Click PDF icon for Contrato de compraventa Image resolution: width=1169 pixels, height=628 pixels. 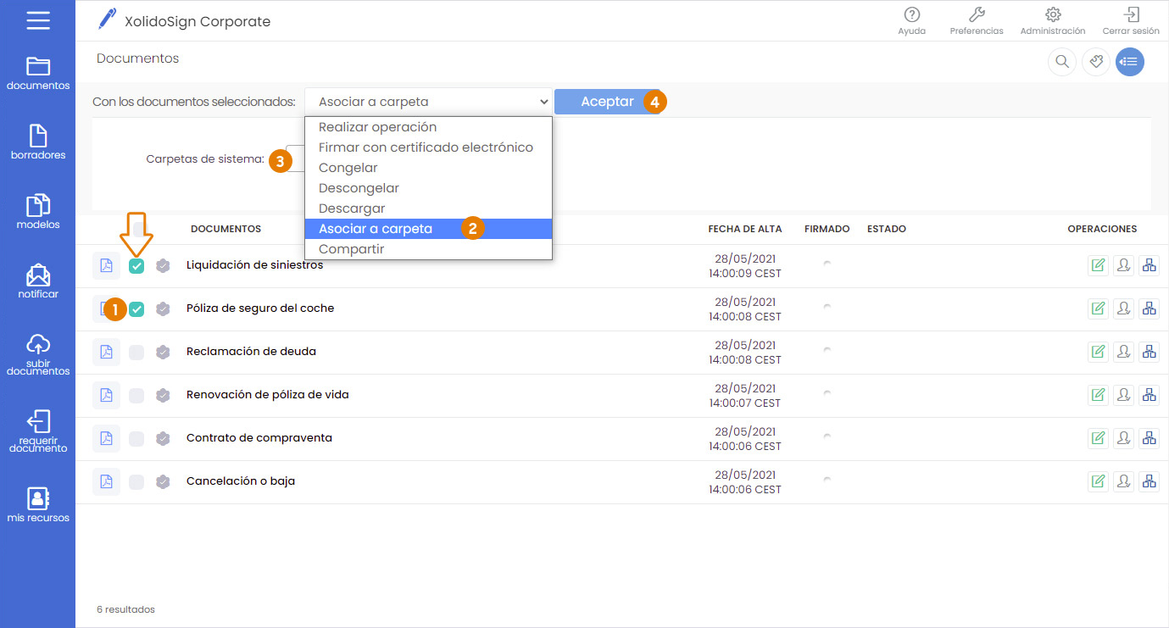106,438
